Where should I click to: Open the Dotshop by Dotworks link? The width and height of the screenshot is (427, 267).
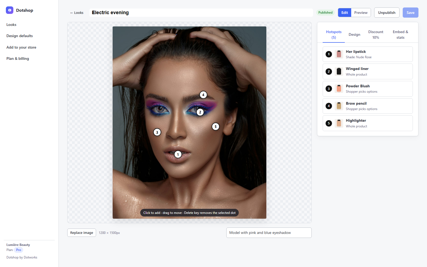22,257
